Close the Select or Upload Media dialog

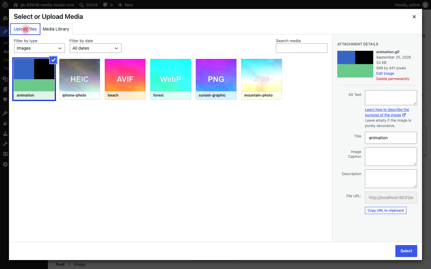[414, 17]
